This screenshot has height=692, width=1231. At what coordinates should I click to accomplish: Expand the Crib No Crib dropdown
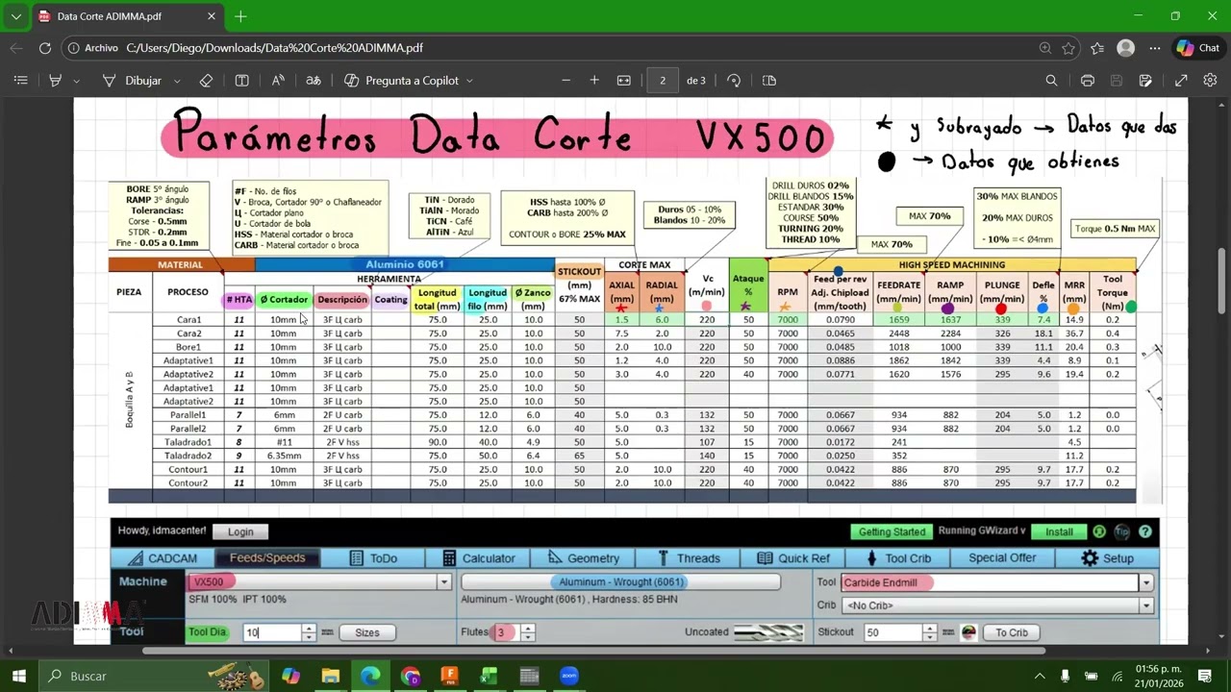[1145, 605]
